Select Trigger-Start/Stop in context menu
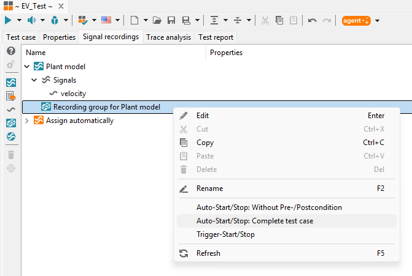 [287, 234]
